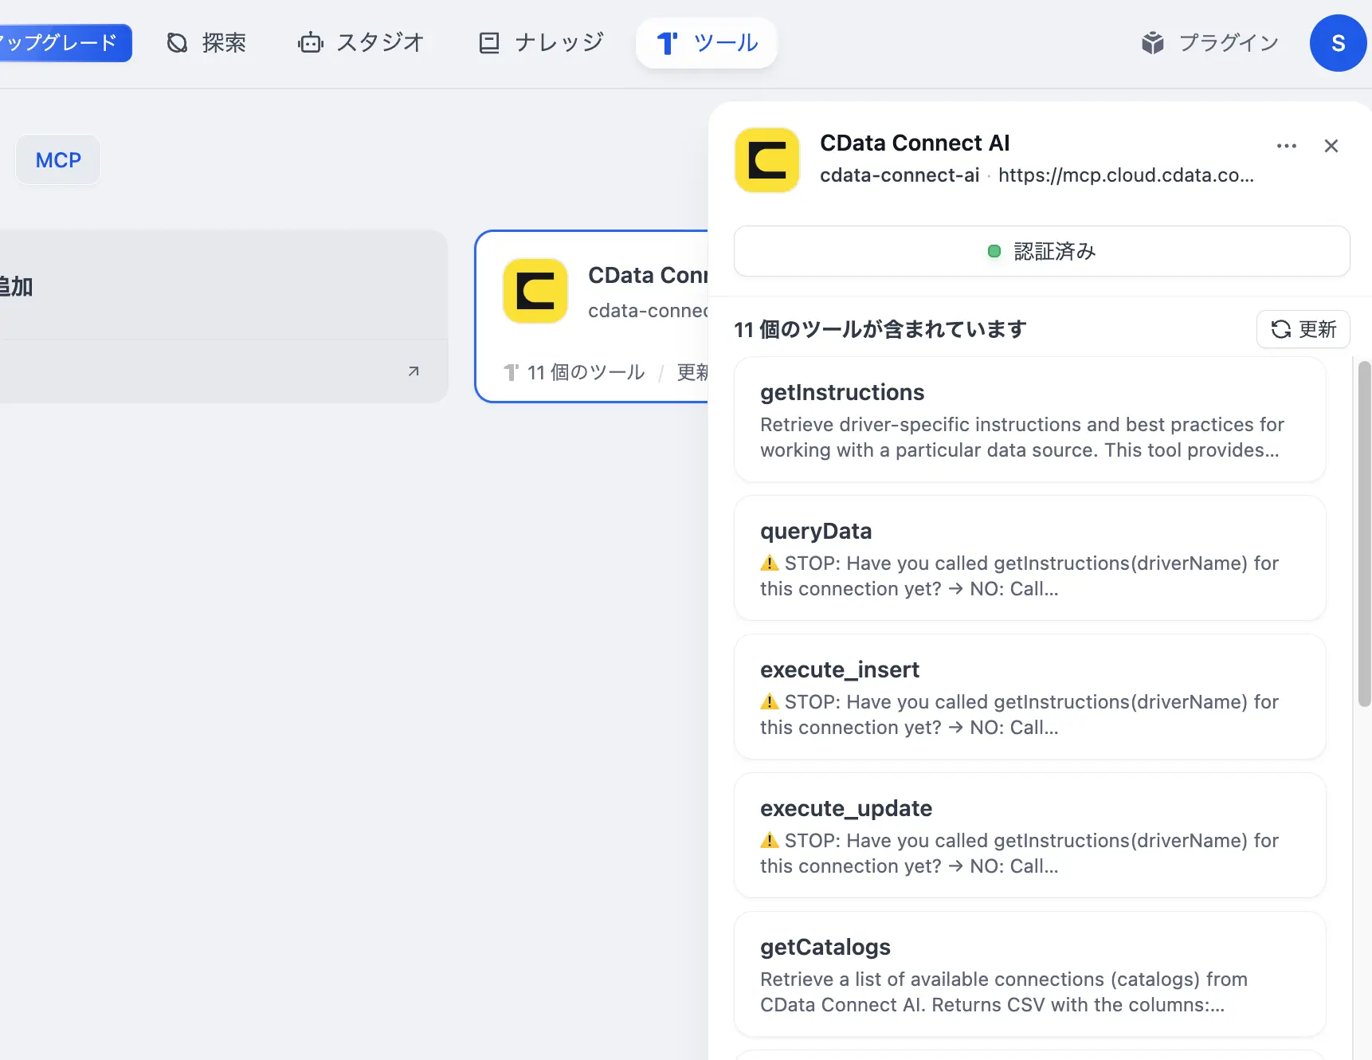Click the プラグイン cube icon

point(1152,43)
